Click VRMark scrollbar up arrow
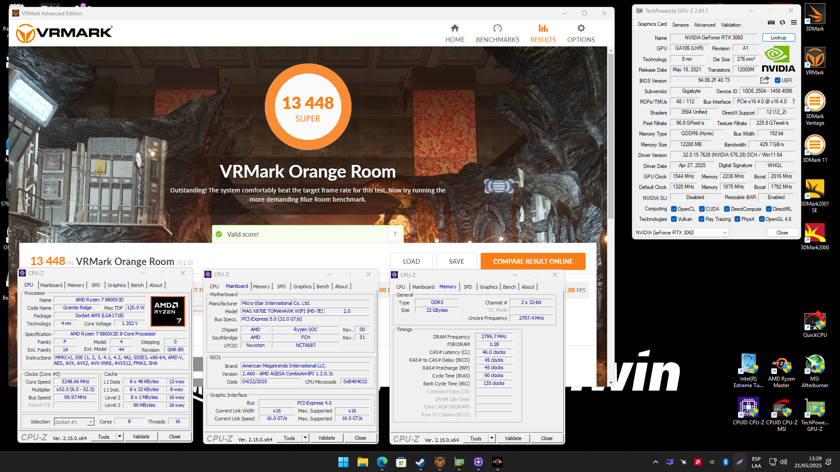Viewport: 840px width, 472px height. pos(611,50)
